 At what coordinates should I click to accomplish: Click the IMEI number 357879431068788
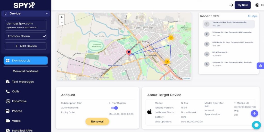click(245, 107)
